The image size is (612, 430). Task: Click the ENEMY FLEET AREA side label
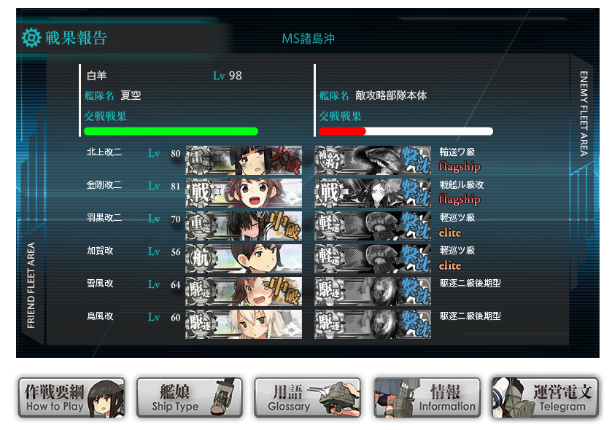(x=584, y=114)
